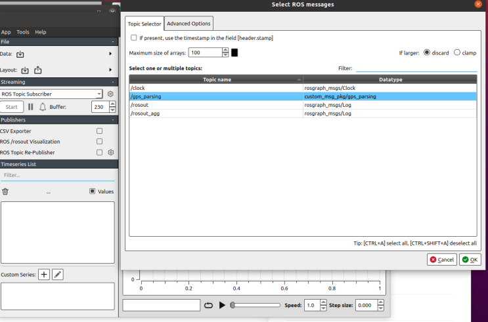This screenshot has height=322, width=488.
Task: Edit custom series with pencil icon
Action: [58, 274]
